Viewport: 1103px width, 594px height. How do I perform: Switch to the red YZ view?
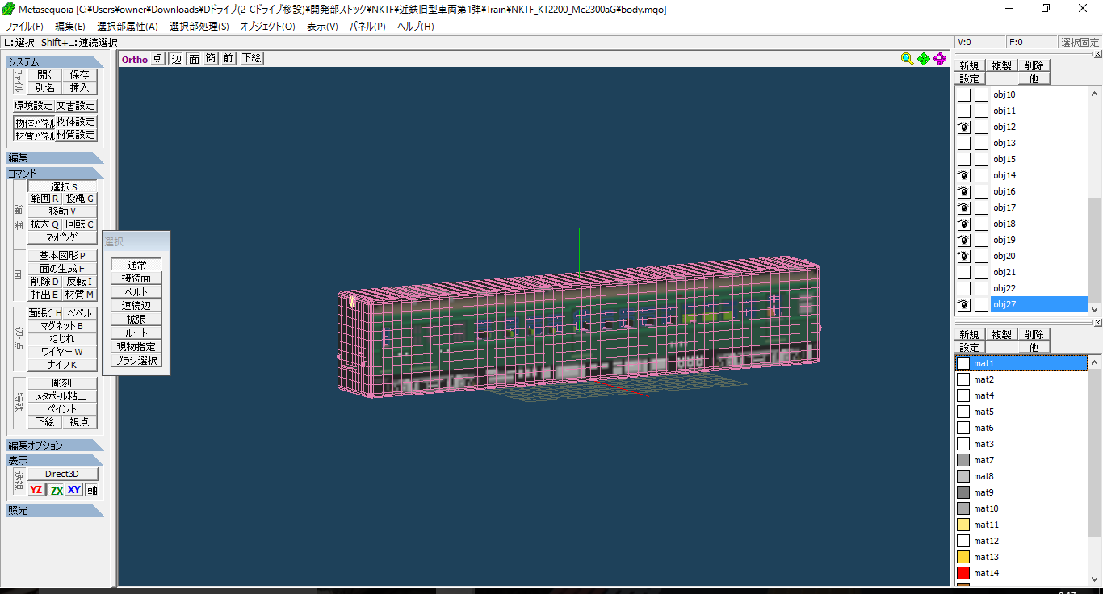(36, 490)
